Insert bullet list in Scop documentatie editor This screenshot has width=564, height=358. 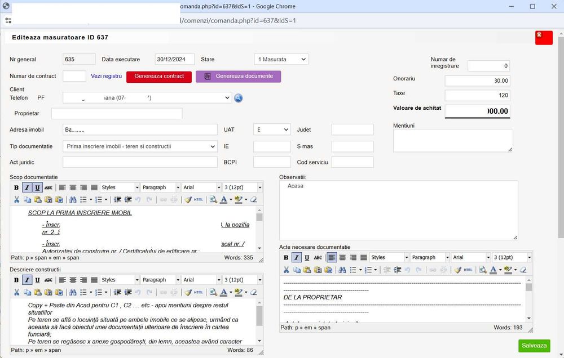83,200
